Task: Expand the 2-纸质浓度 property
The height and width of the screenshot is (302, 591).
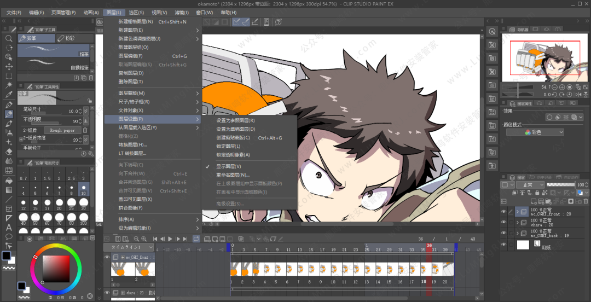Action: (x=21, y=140)
